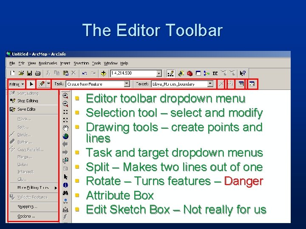Show the Command Line window icon
This screenshot has height=229, width=306.
198,73
